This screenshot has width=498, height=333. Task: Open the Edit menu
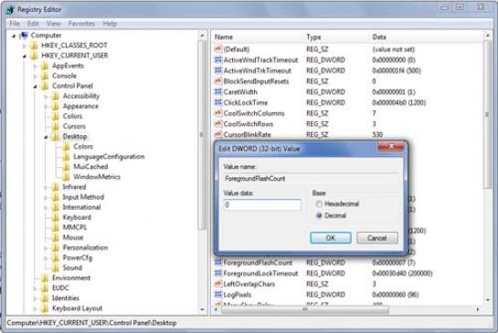pos(33,24)
